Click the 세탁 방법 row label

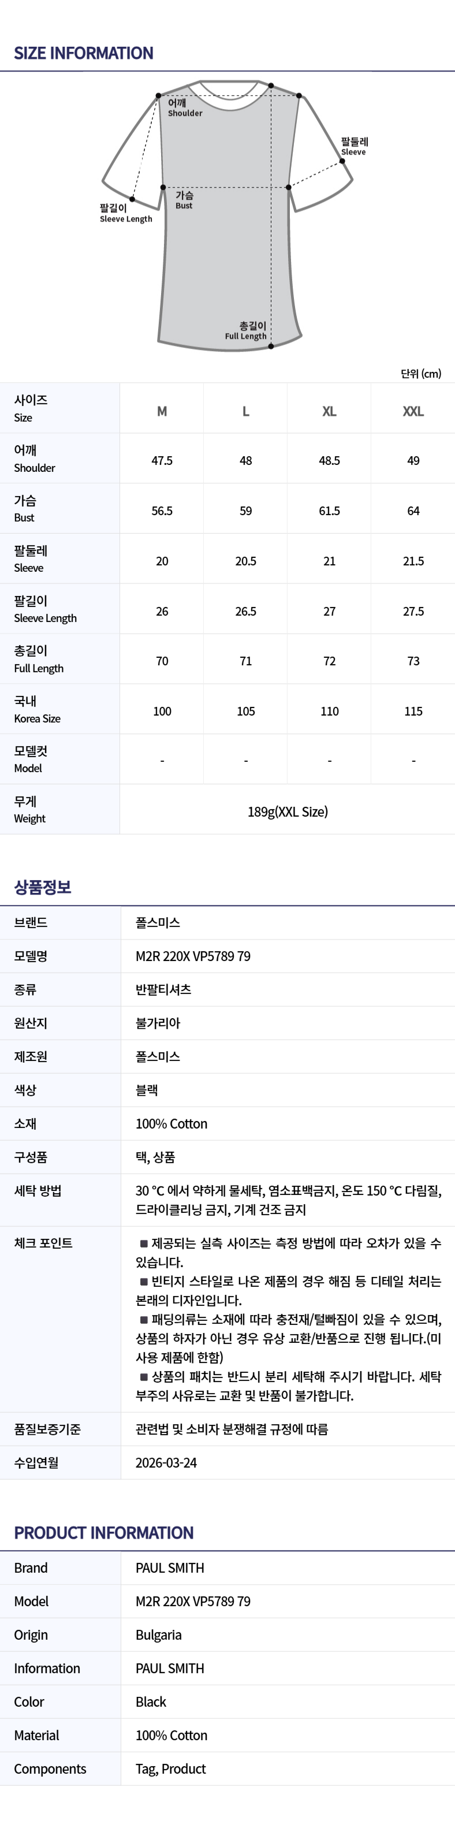tap(38, 1191)
